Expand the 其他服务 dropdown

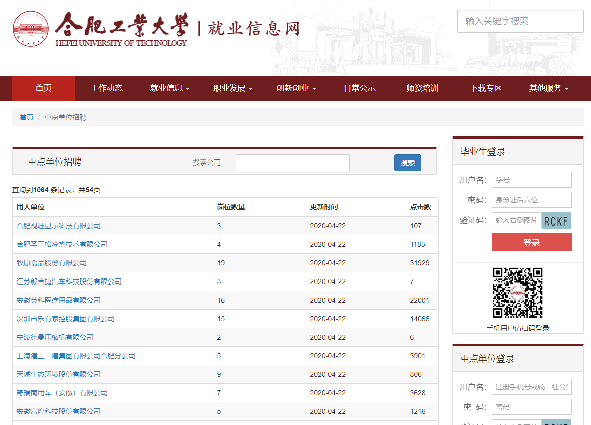548,88
